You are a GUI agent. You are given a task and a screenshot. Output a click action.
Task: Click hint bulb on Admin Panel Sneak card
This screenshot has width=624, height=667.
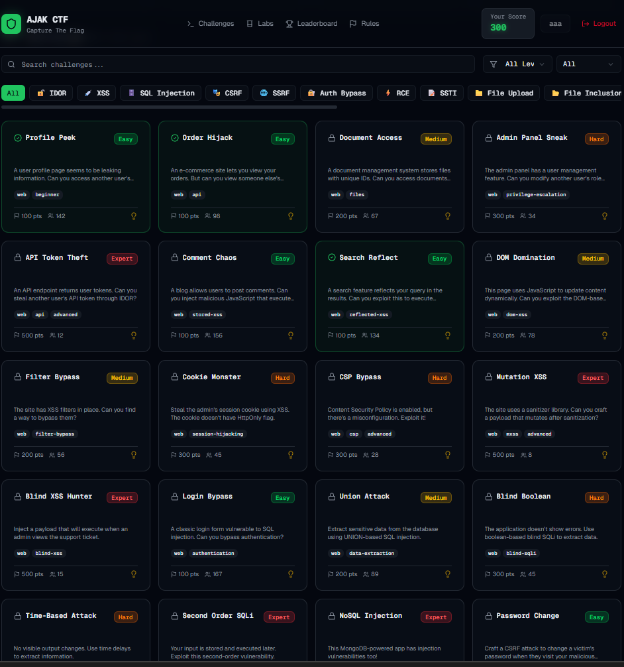604,216
